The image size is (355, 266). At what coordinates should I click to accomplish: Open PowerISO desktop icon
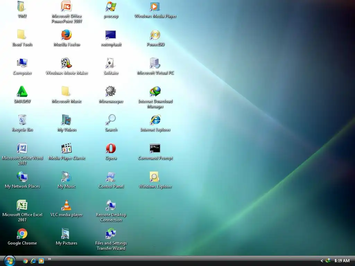[155, 35]
